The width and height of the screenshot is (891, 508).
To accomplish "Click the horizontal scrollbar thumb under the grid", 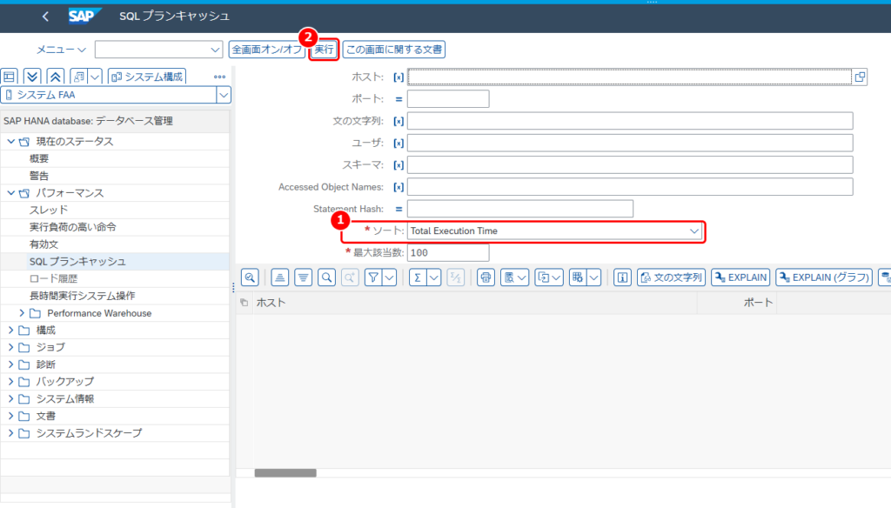I will click(x=285, y=472).
